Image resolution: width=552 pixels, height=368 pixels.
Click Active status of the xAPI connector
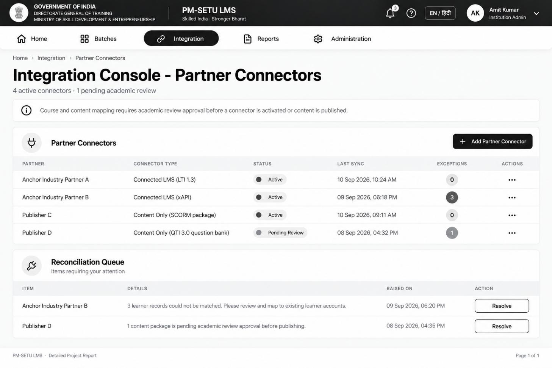pyautogui.click(x=270, y=197)
